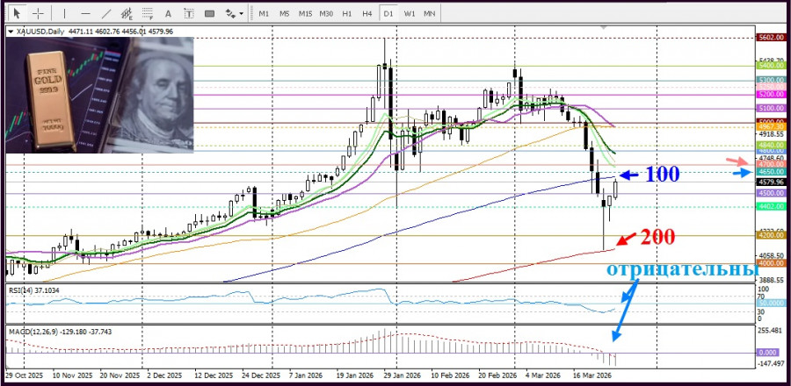Screen dimensions: 791x386
Task: Activate the crosshair tool
Action: pos(39,14)
